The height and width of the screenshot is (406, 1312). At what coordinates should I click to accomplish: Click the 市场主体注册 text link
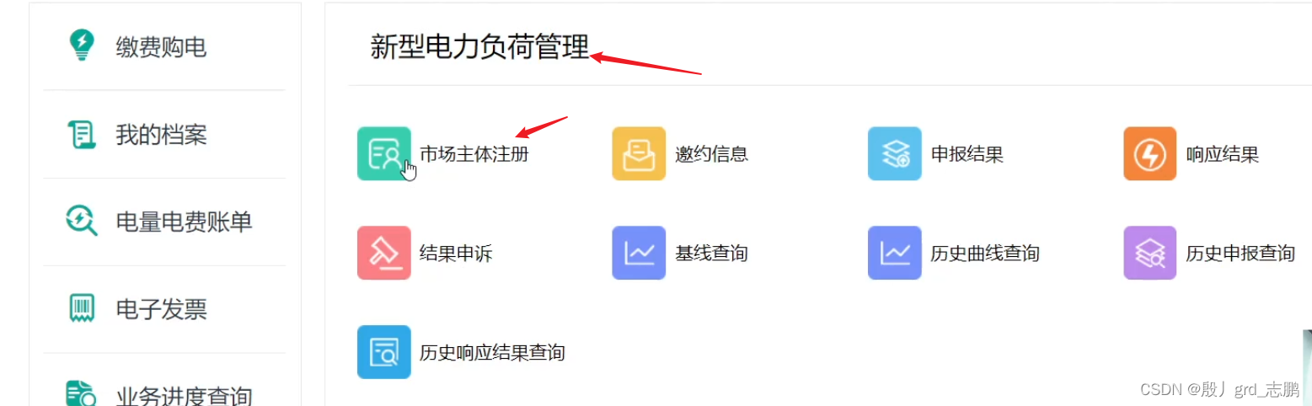coord(474,154)
